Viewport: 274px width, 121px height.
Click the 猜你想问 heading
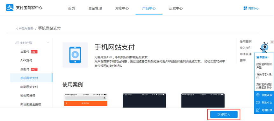[263, 57]
